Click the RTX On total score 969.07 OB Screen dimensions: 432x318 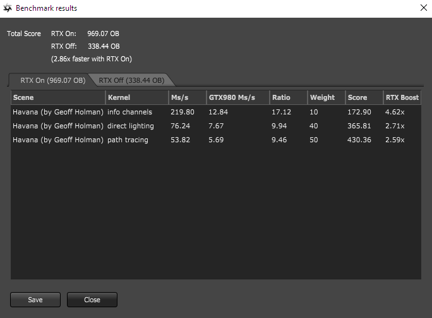pos(104,34)
